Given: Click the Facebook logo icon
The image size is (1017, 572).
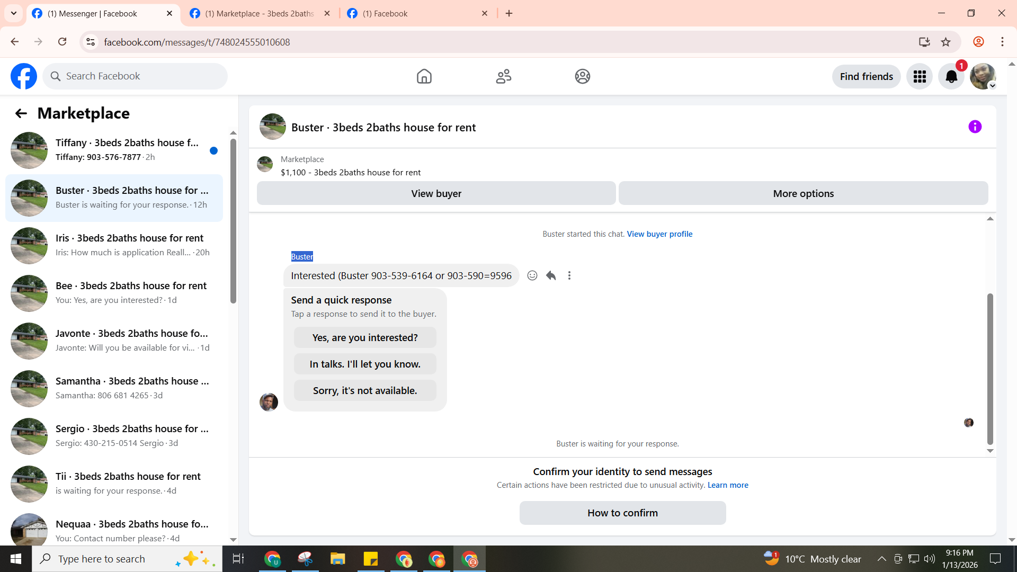Looking at the screenshot, I should coord(24,76).
